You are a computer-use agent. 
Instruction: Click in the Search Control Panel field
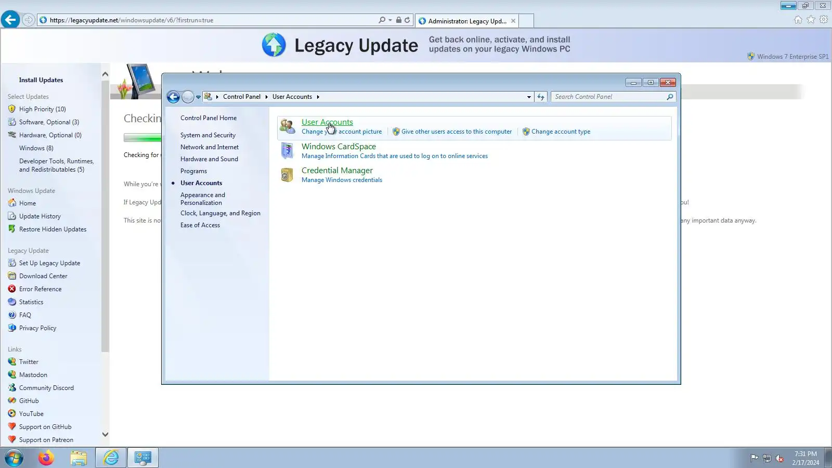[x=608, y=97]
